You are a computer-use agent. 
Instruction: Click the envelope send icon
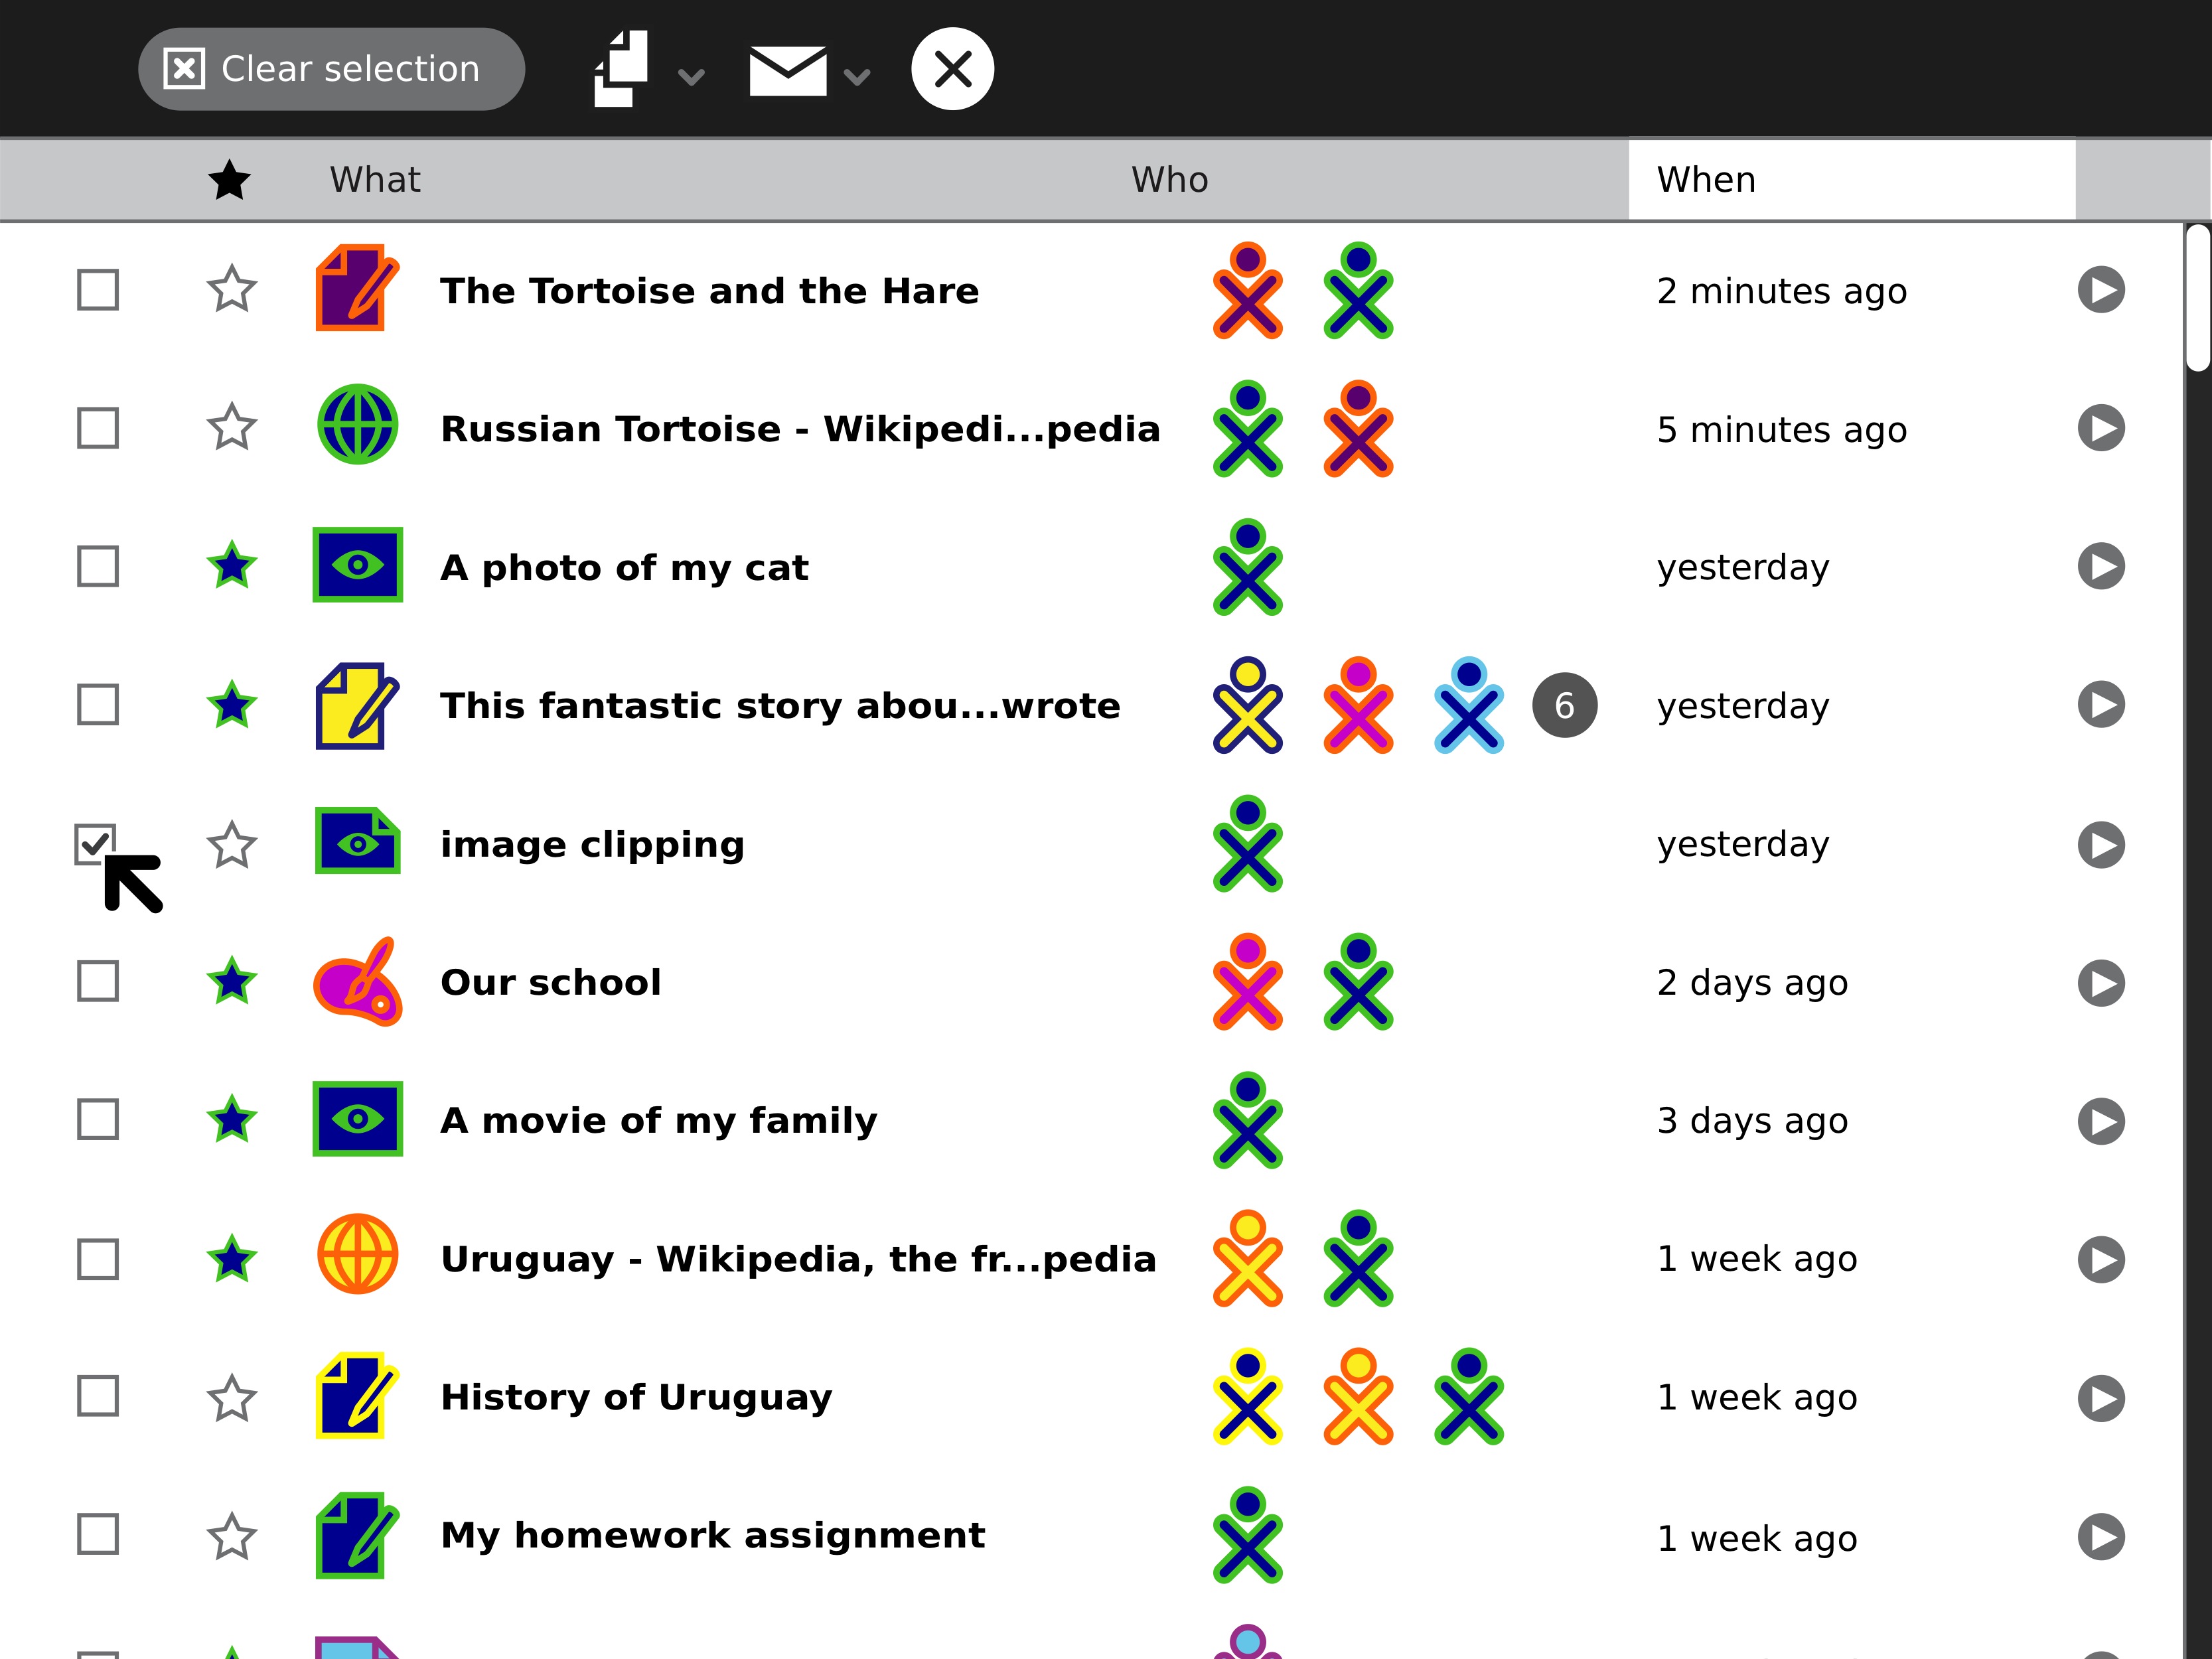click(787, 70)
